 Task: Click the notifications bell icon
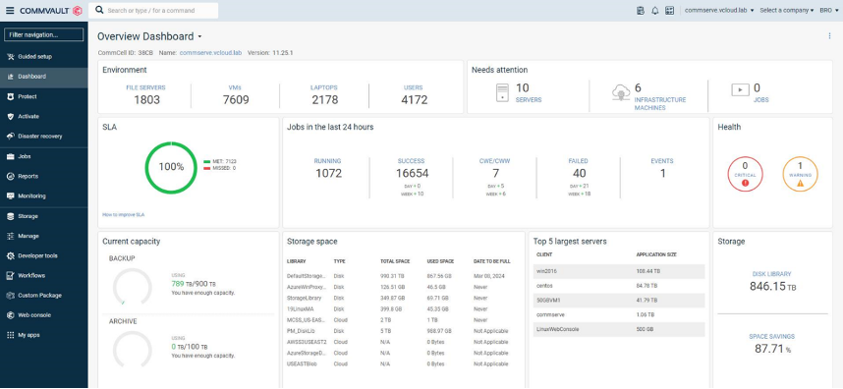[654, 10]
